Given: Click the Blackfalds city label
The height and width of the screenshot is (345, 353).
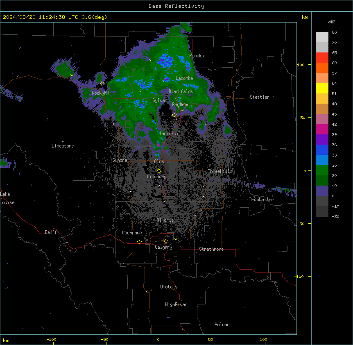Looking at the screenshot, I should 181,91.
